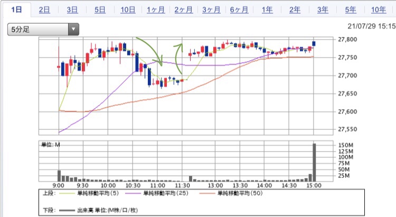Click the 13:00 time axis label
This screenshot has width=396, height=217.
(x=215, y=186)
